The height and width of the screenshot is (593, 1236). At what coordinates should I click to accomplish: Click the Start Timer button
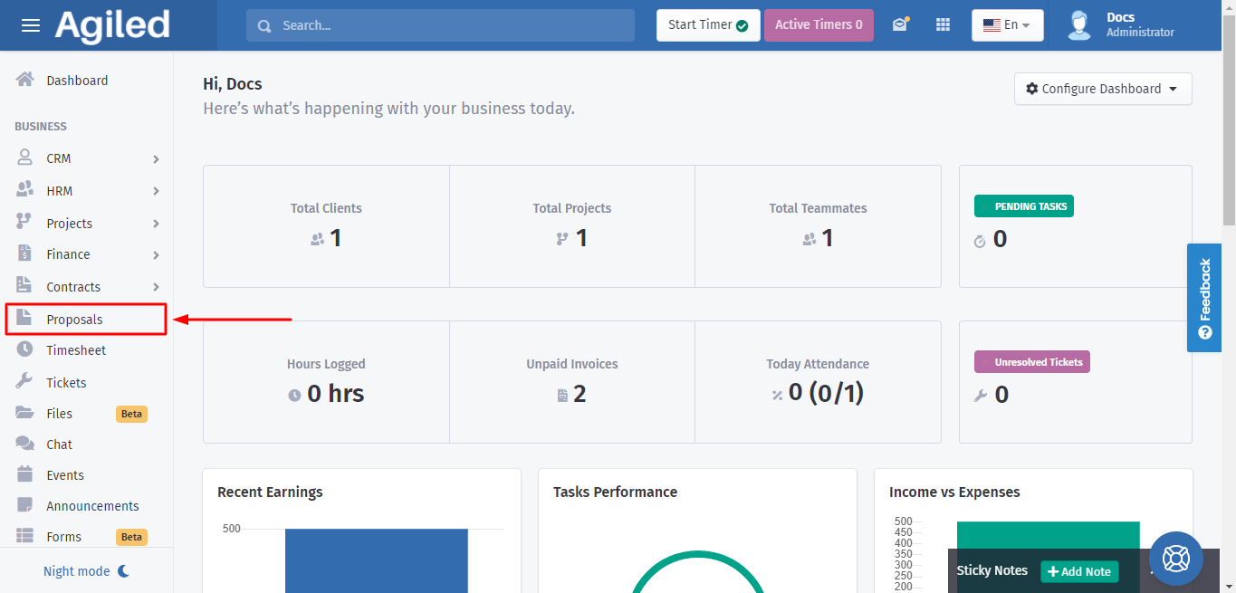(708, 25)
